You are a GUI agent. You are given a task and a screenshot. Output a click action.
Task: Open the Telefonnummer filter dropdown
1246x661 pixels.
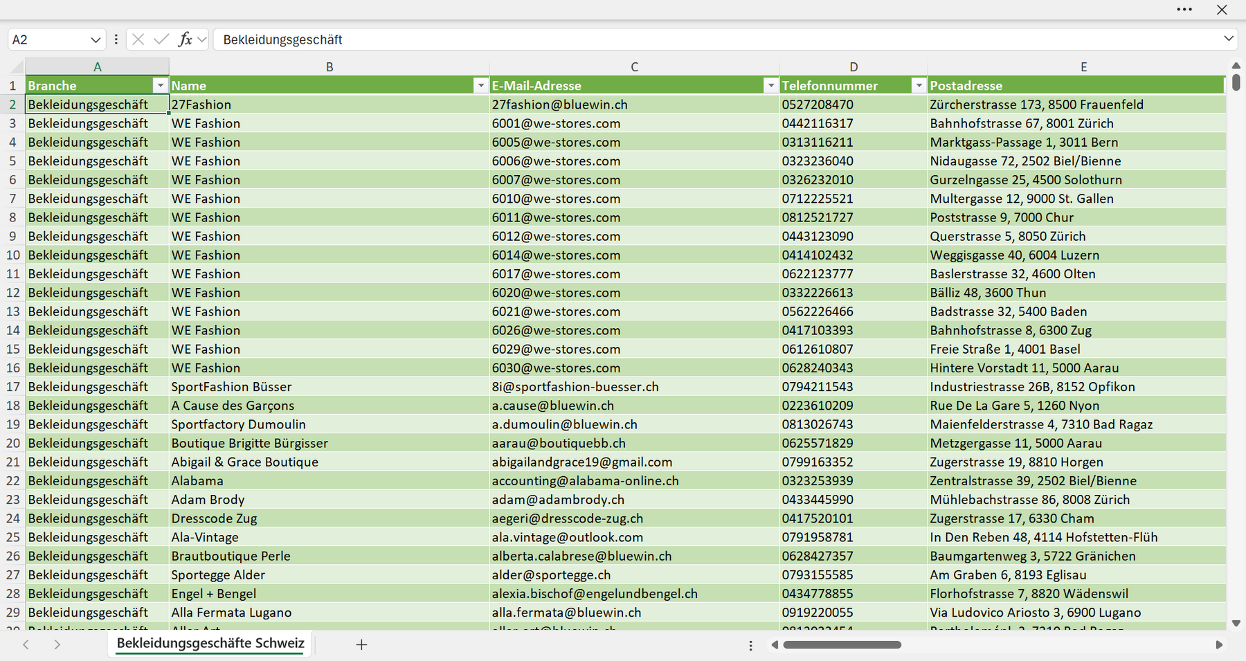(919, 85)
